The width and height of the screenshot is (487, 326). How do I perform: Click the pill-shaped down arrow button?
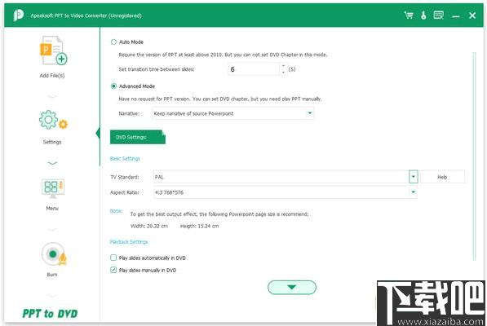point(292,287)
